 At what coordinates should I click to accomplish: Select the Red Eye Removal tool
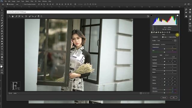pyautogui.click(x=33, y=16)
